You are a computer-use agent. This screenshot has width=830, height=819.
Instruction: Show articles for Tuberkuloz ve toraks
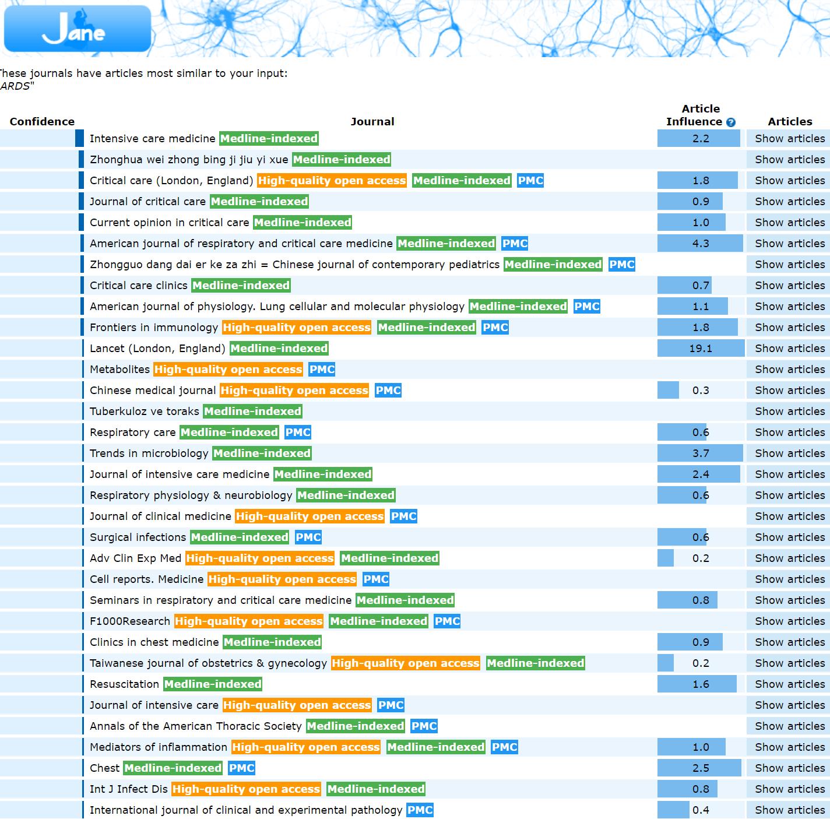[789, 412]
